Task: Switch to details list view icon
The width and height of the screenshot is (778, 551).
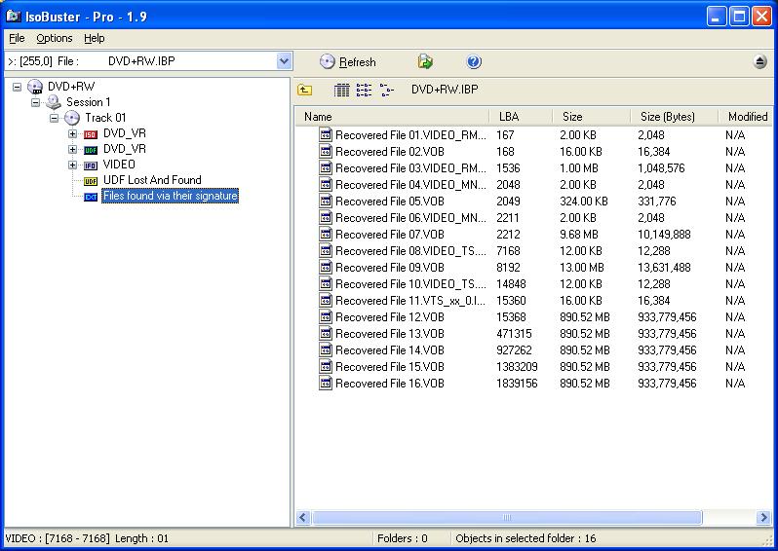Action: 341,90
